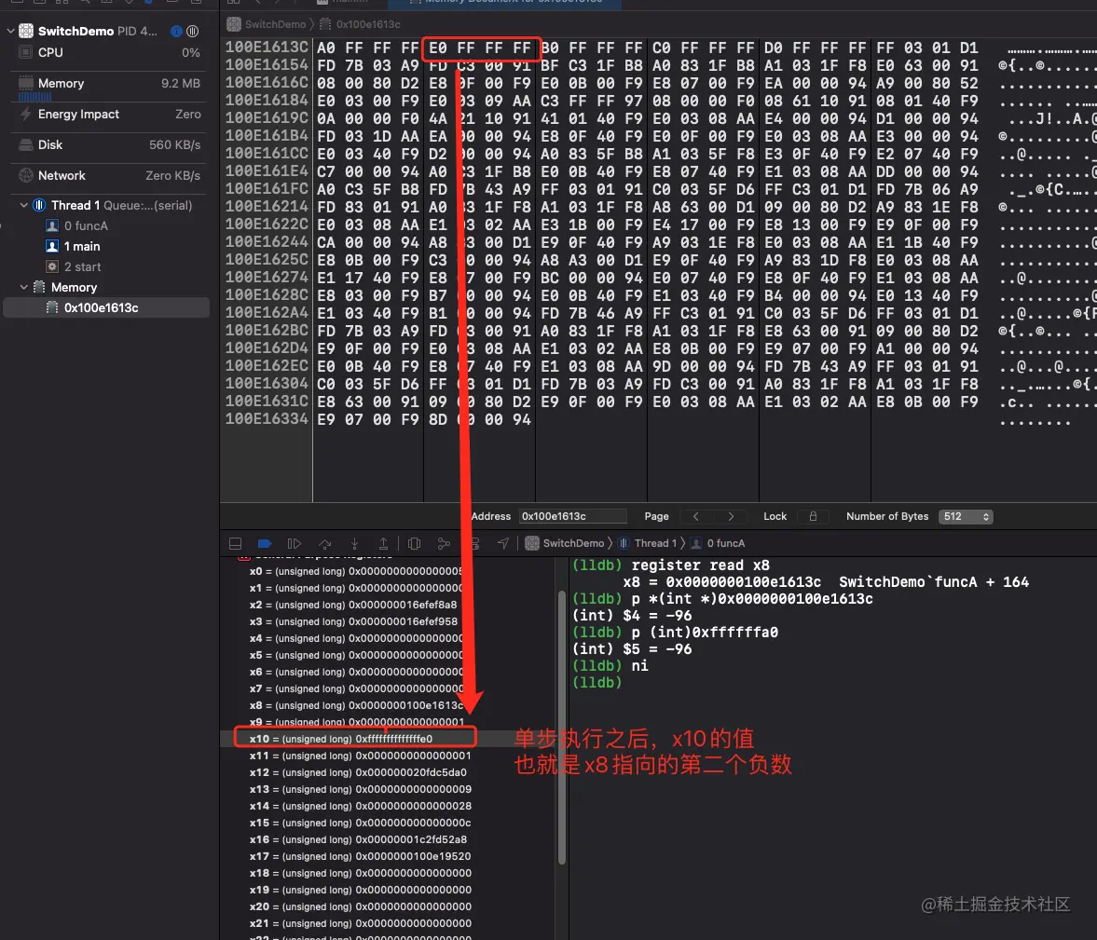Click the Disk drive icon
The width and height of the screenshot is (1097, 940).
click(26, 144)
